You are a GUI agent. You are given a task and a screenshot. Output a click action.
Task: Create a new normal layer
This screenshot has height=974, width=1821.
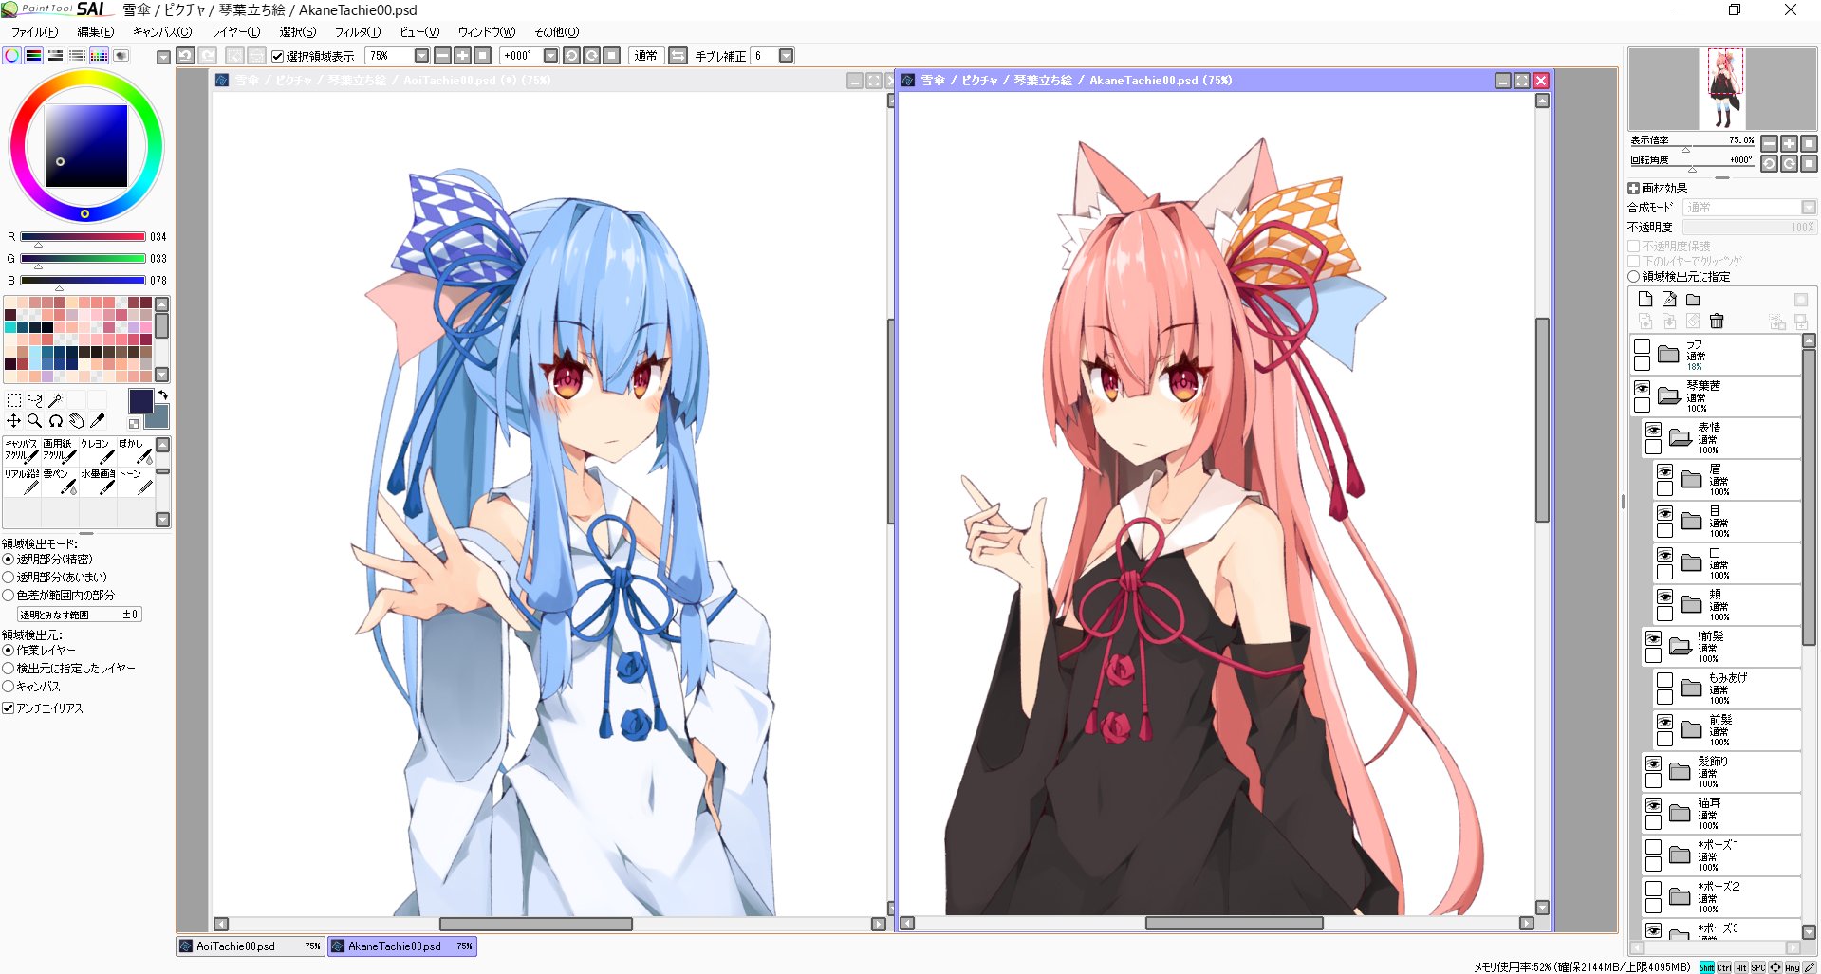pos(1645,300)
